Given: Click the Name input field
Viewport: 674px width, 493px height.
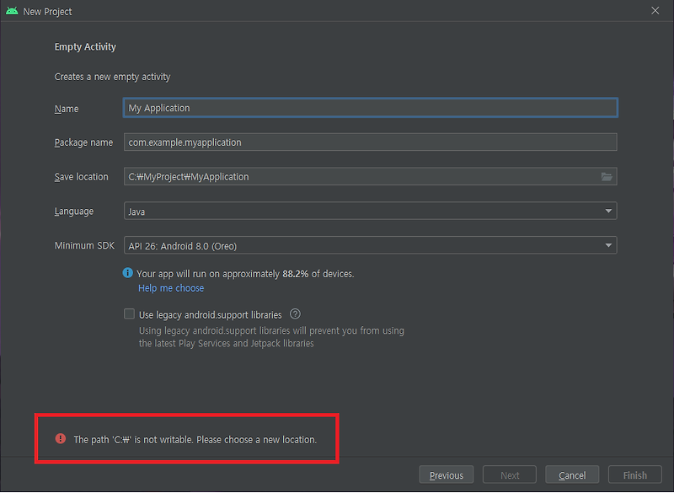Looking at the screenshot, I should (371, 108).
